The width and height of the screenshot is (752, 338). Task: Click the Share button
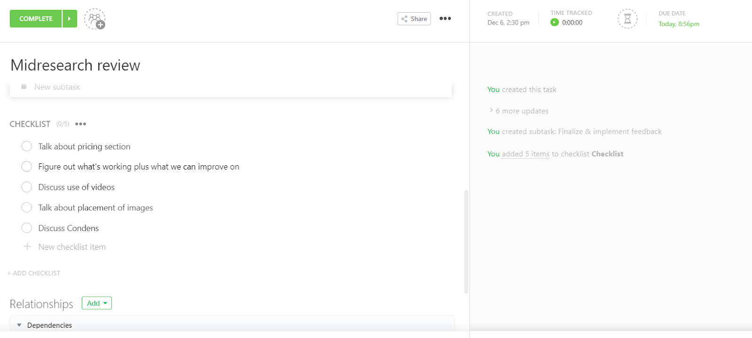(414, 19)
